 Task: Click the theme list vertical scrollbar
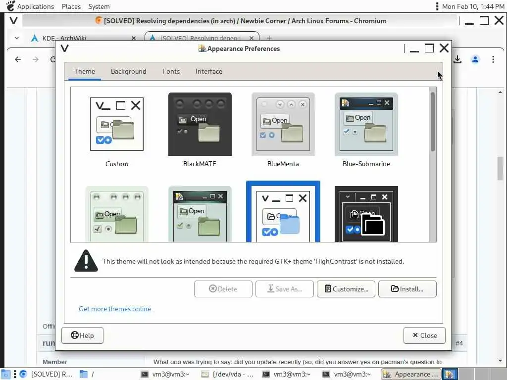433,122
